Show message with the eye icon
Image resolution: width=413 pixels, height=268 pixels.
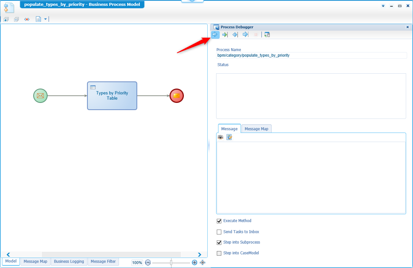click(221, 137)
